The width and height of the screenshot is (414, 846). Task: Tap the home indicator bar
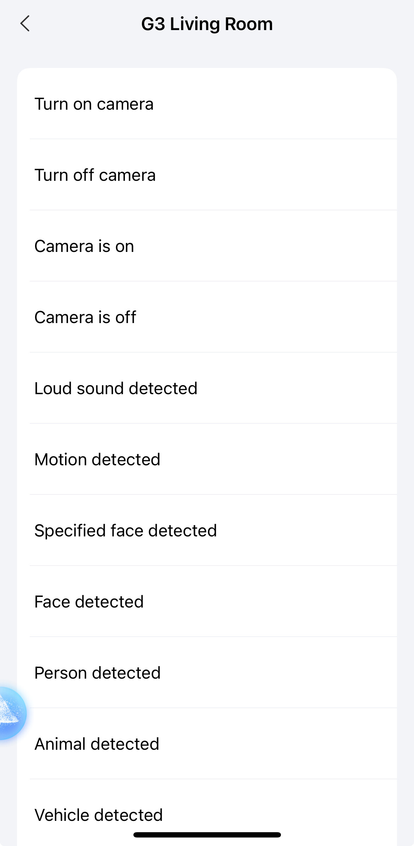click(x=207, y=835)
